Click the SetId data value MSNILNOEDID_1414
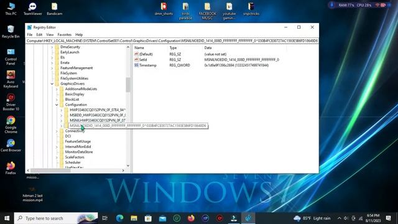 tap(242, 60)
